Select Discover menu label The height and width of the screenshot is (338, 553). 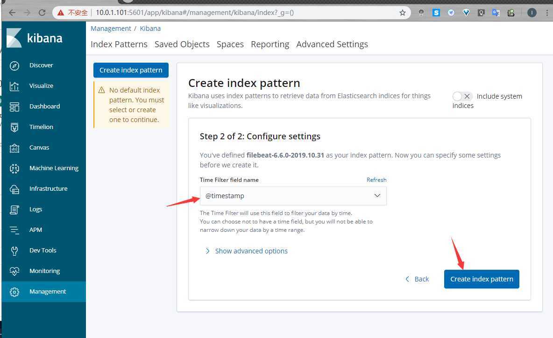click(x=41, y=65)
